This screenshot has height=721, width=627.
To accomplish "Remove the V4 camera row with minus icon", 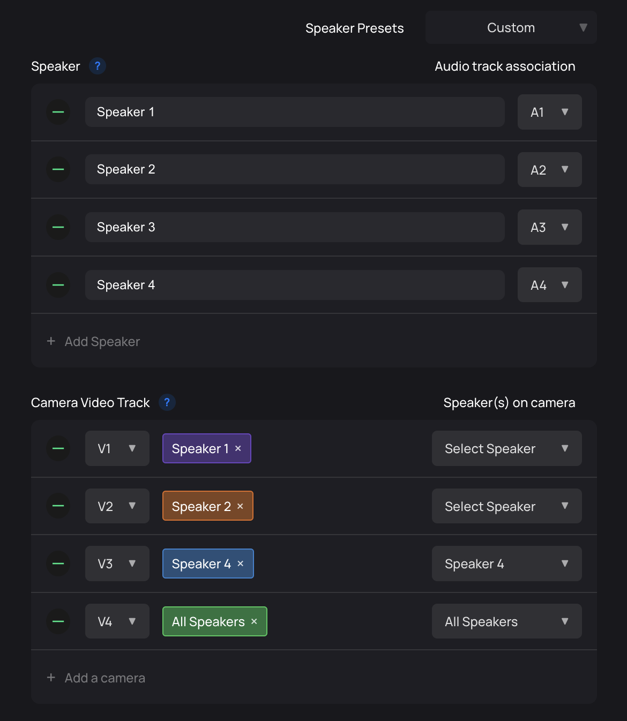I will tap(58, 621).
